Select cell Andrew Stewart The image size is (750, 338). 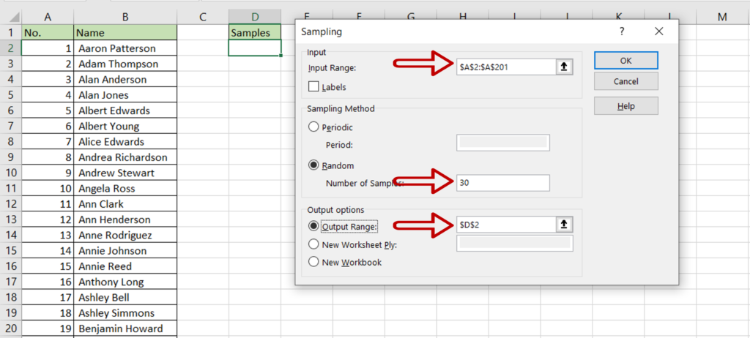125,173
